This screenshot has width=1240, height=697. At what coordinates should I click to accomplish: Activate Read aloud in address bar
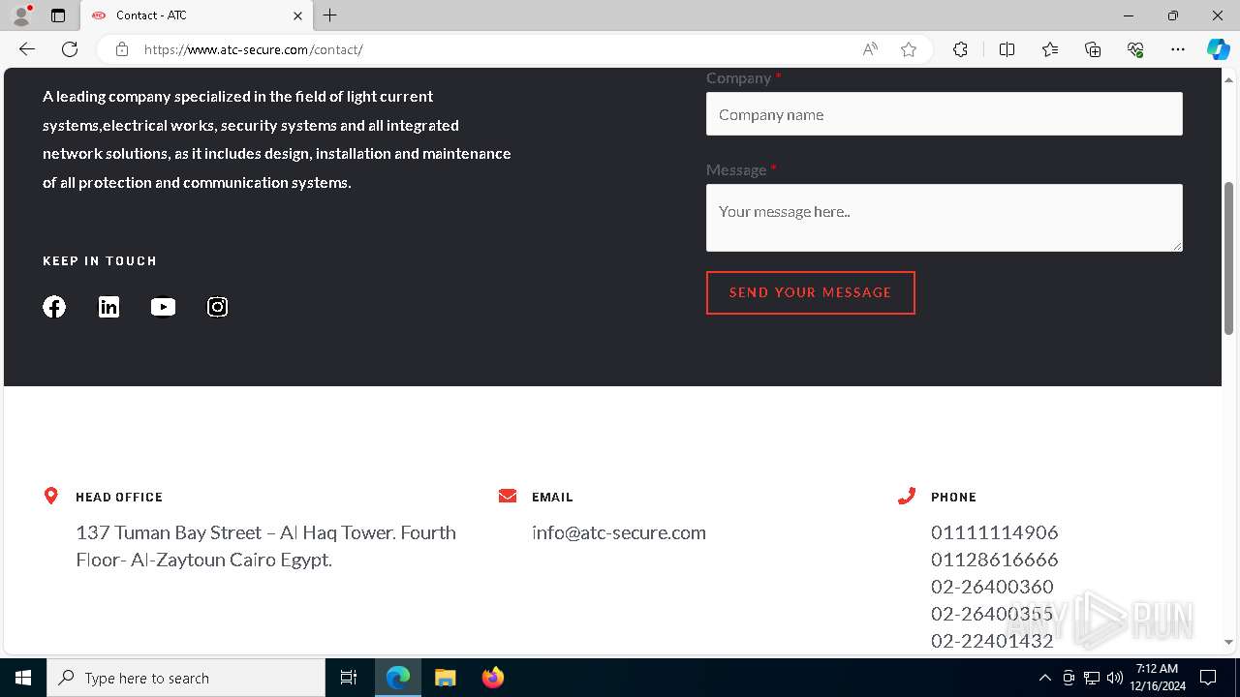coord(870,49)
